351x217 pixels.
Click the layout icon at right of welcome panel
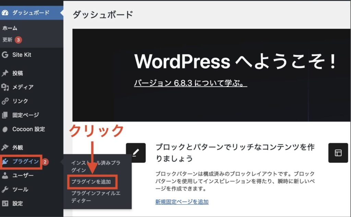338,153
